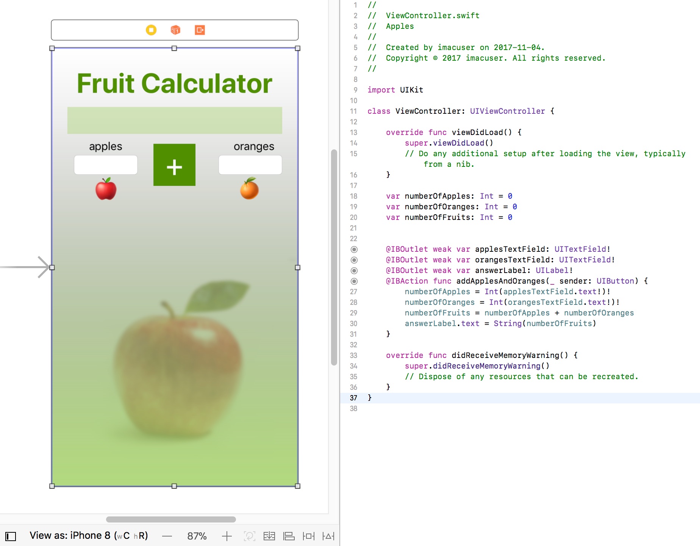This screenshot has height=546, width=700.
Task: Click the Embed In Stack icon
Action: pyautogui.click(x=269, y=536)
